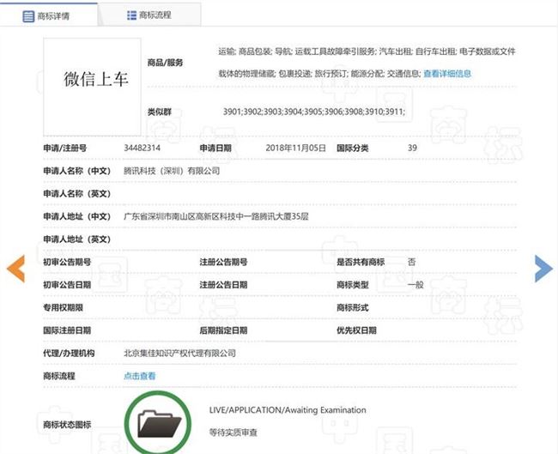Click the 商标详情 tab document icon
The image size is (558, 454).
coord(28,16)
